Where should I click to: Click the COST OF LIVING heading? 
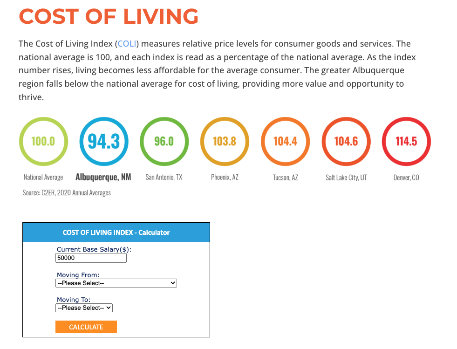click(109, 16)
